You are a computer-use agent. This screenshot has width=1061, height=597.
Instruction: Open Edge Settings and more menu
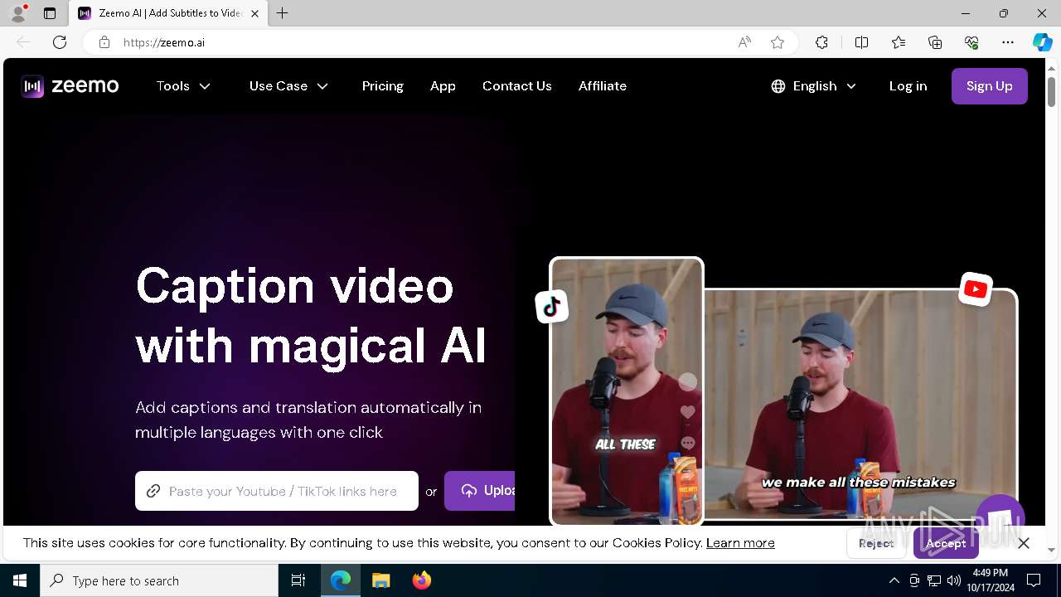[1008, 42]
